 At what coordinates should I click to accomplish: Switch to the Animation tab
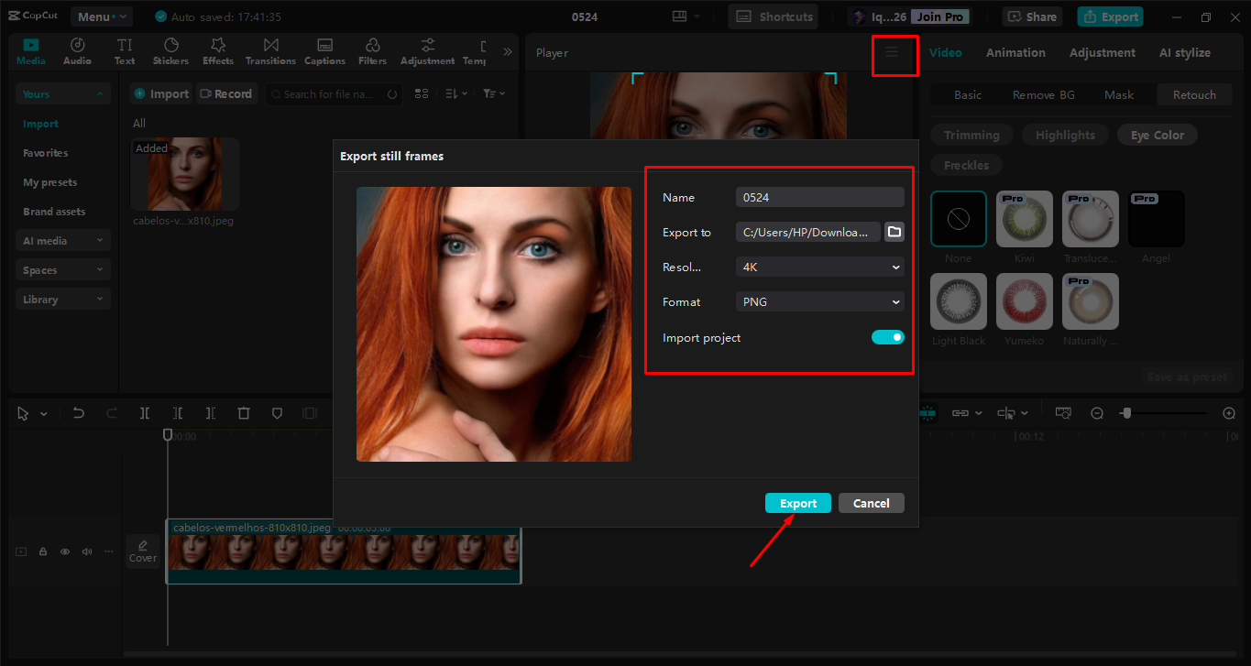point(1015,52)
